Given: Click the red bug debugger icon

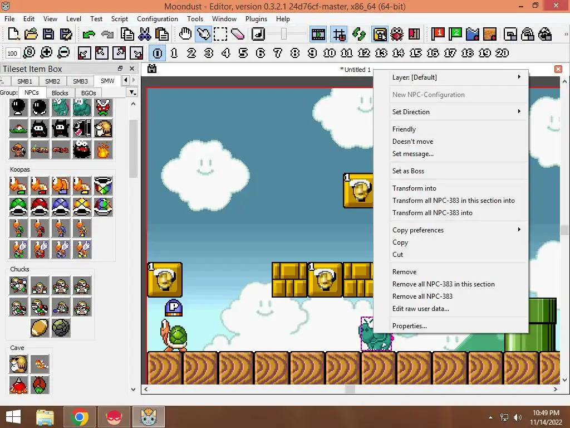Looking at the screenshot, I should coord(397,34).
